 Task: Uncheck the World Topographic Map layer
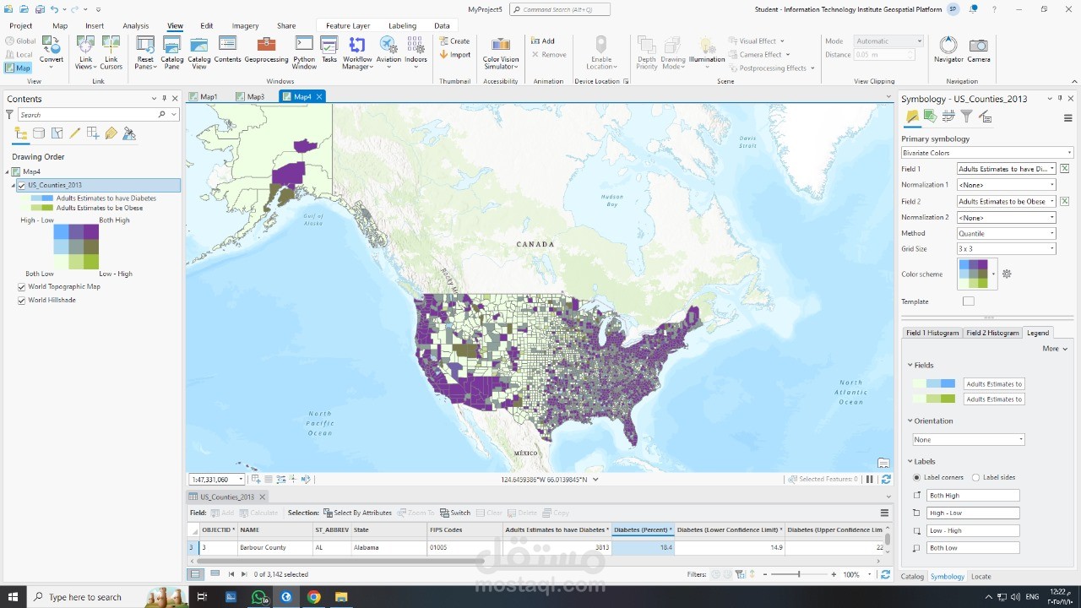(x=22, y=286)
